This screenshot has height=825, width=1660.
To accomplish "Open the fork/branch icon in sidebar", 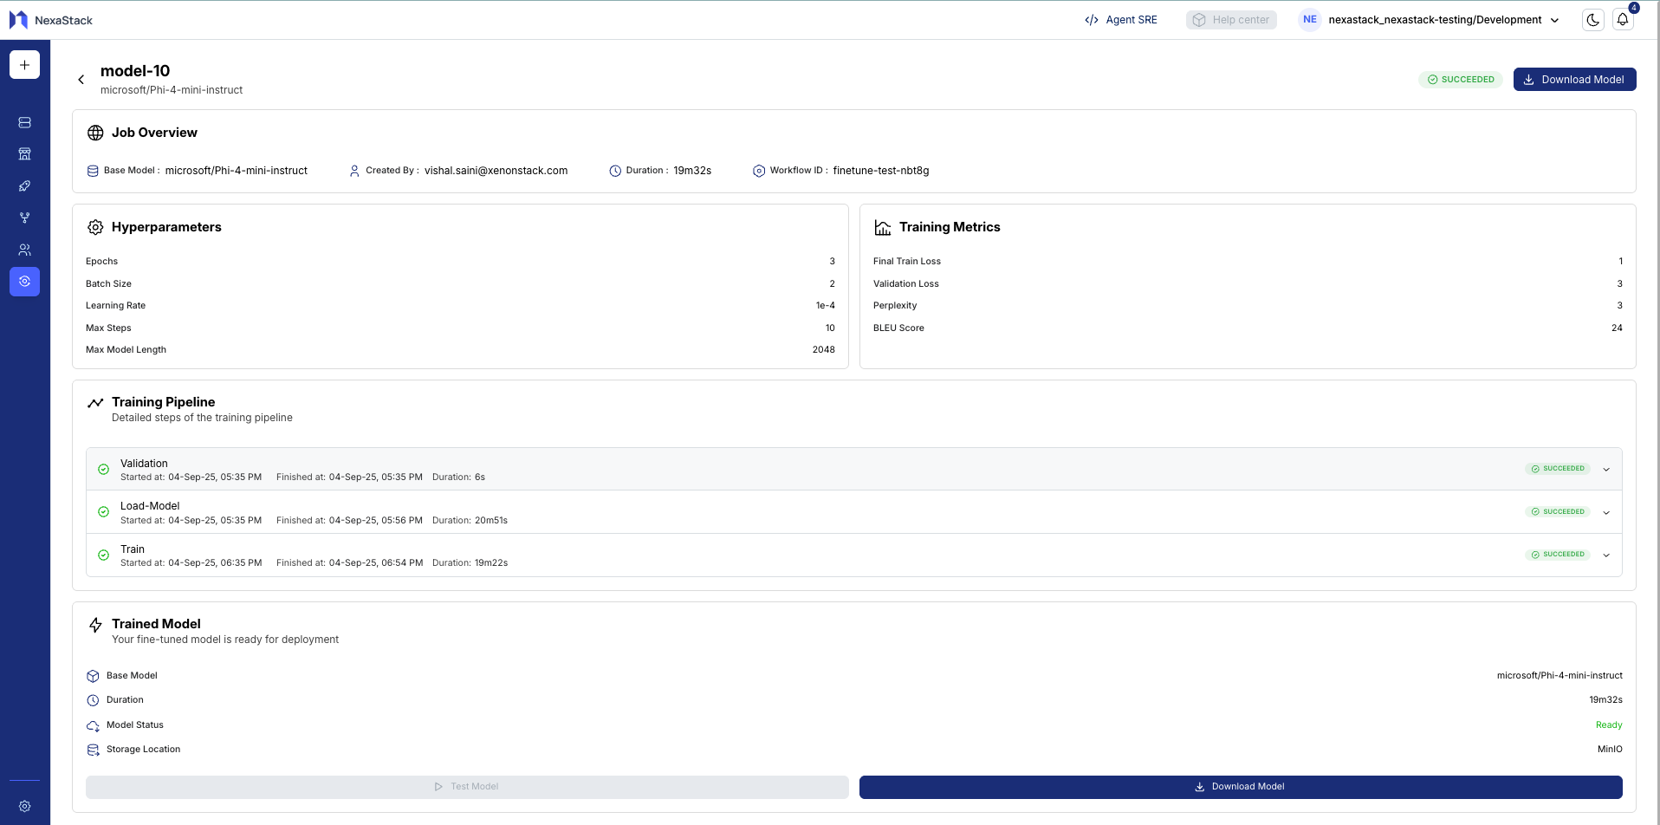I will pos(24,218).
